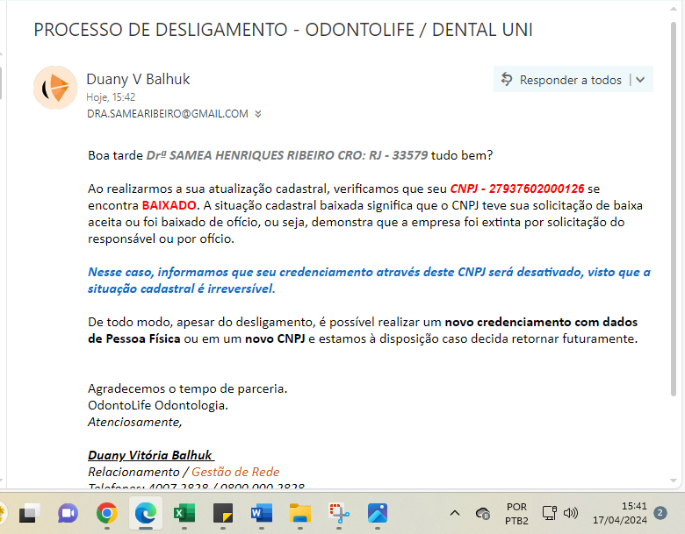The width and height of the screenshot is (685, 534).
Task: Expand the recipient details chevron
Action: (258, 114)
